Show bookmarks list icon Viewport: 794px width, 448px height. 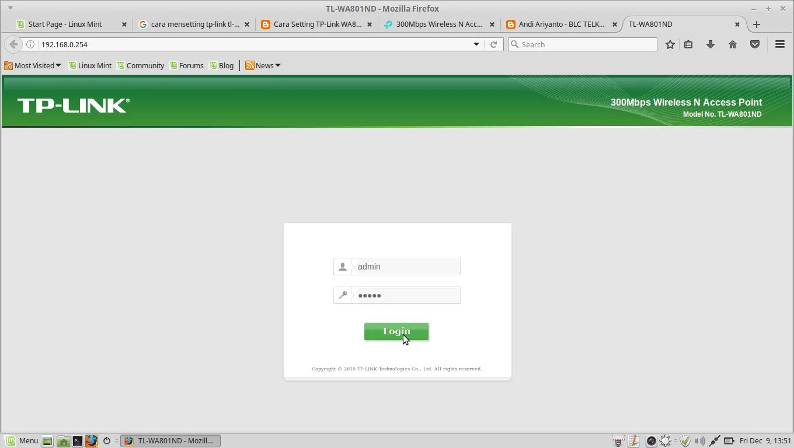pos(688,44)
